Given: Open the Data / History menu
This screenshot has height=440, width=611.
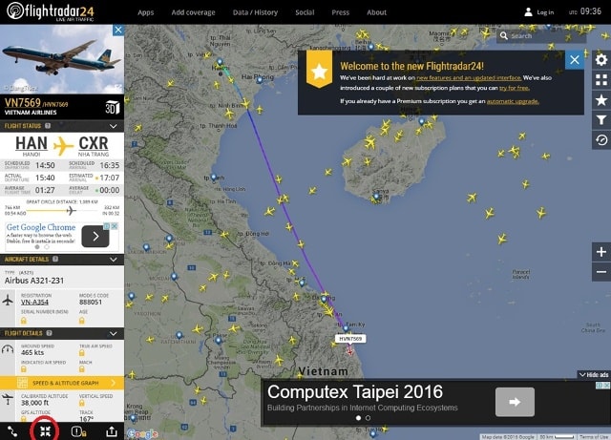Looking at the screenshot, I should [255, 12].
